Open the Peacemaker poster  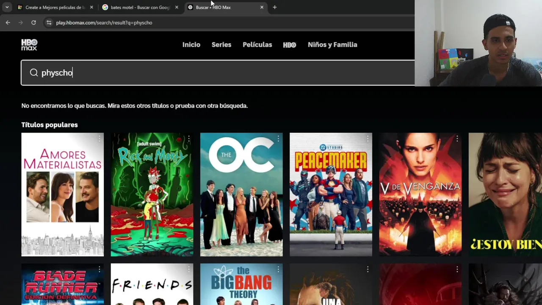[331, 194]
